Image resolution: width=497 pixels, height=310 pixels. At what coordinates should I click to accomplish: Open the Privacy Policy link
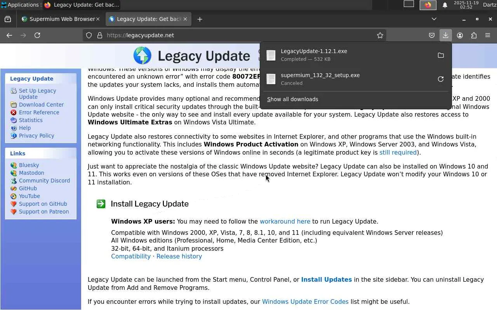tap(36, 136)
